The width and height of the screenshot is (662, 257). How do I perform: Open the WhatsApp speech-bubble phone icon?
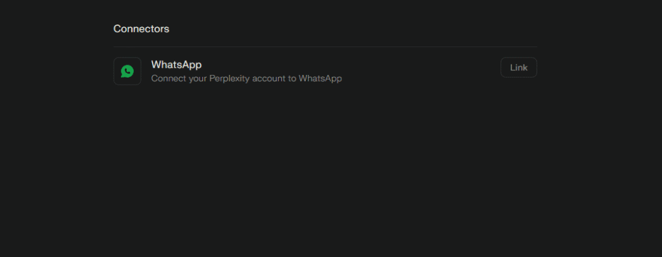point(127,71)
